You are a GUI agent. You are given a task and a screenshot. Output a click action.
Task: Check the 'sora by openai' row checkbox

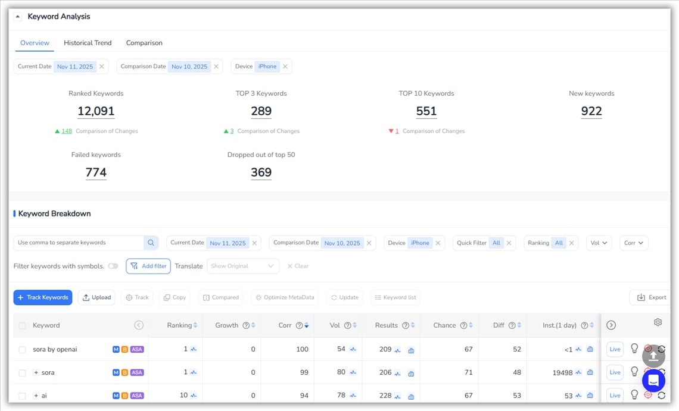(x=22, y=350)
